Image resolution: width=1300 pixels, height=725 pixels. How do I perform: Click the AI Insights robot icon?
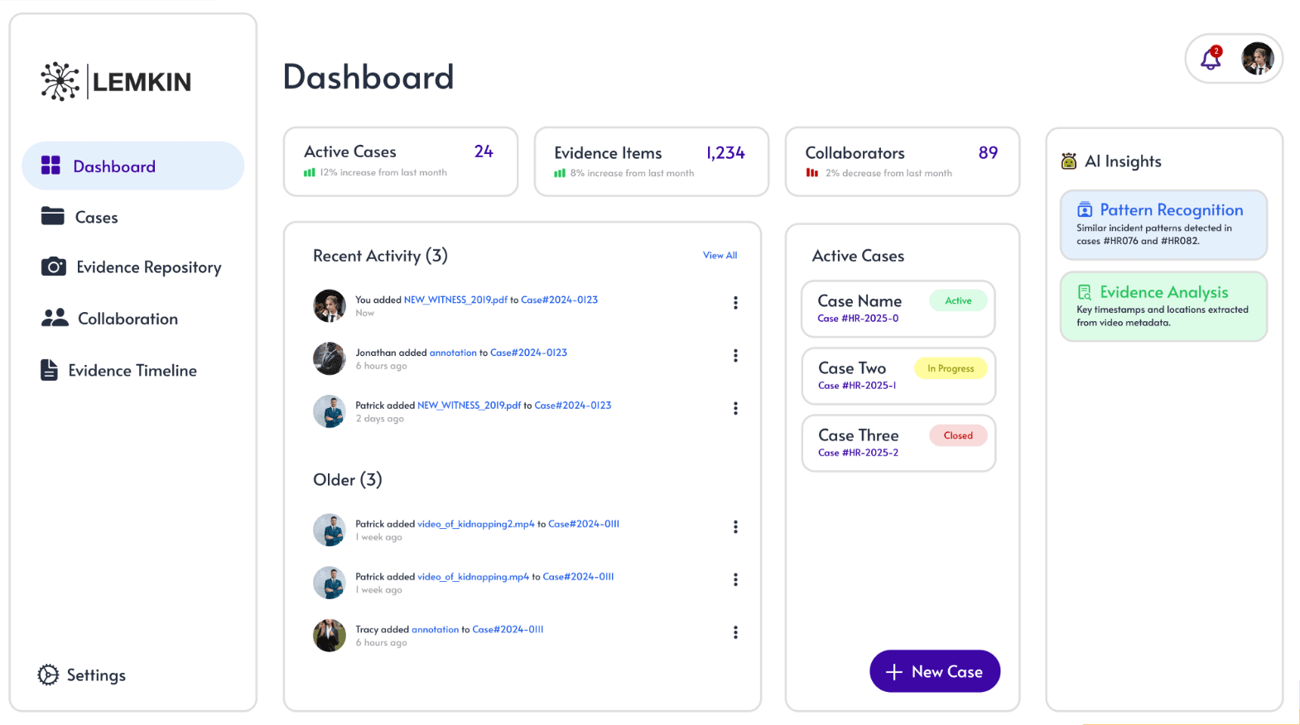1069,161
